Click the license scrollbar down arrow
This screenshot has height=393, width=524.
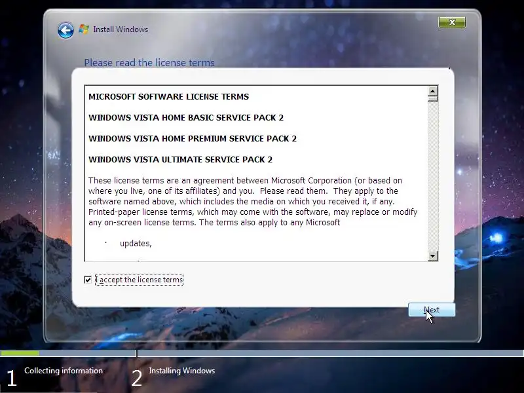[433, 256]
